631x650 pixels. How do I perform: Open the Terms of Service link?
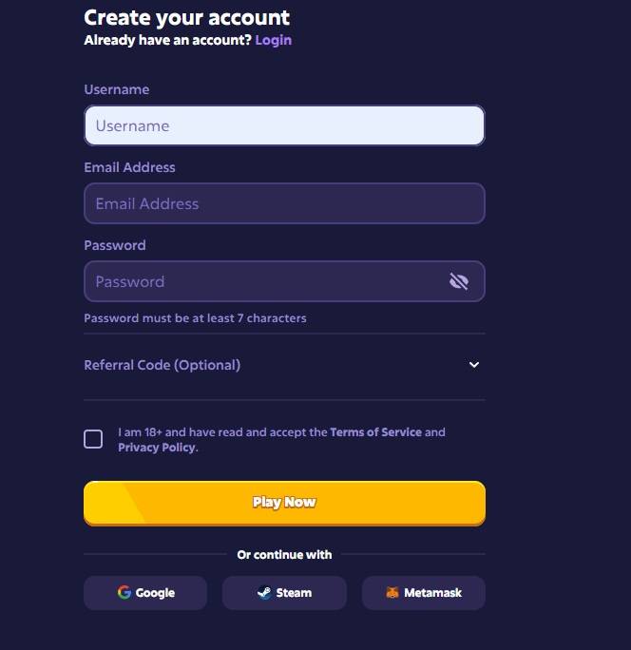point(375,432)
